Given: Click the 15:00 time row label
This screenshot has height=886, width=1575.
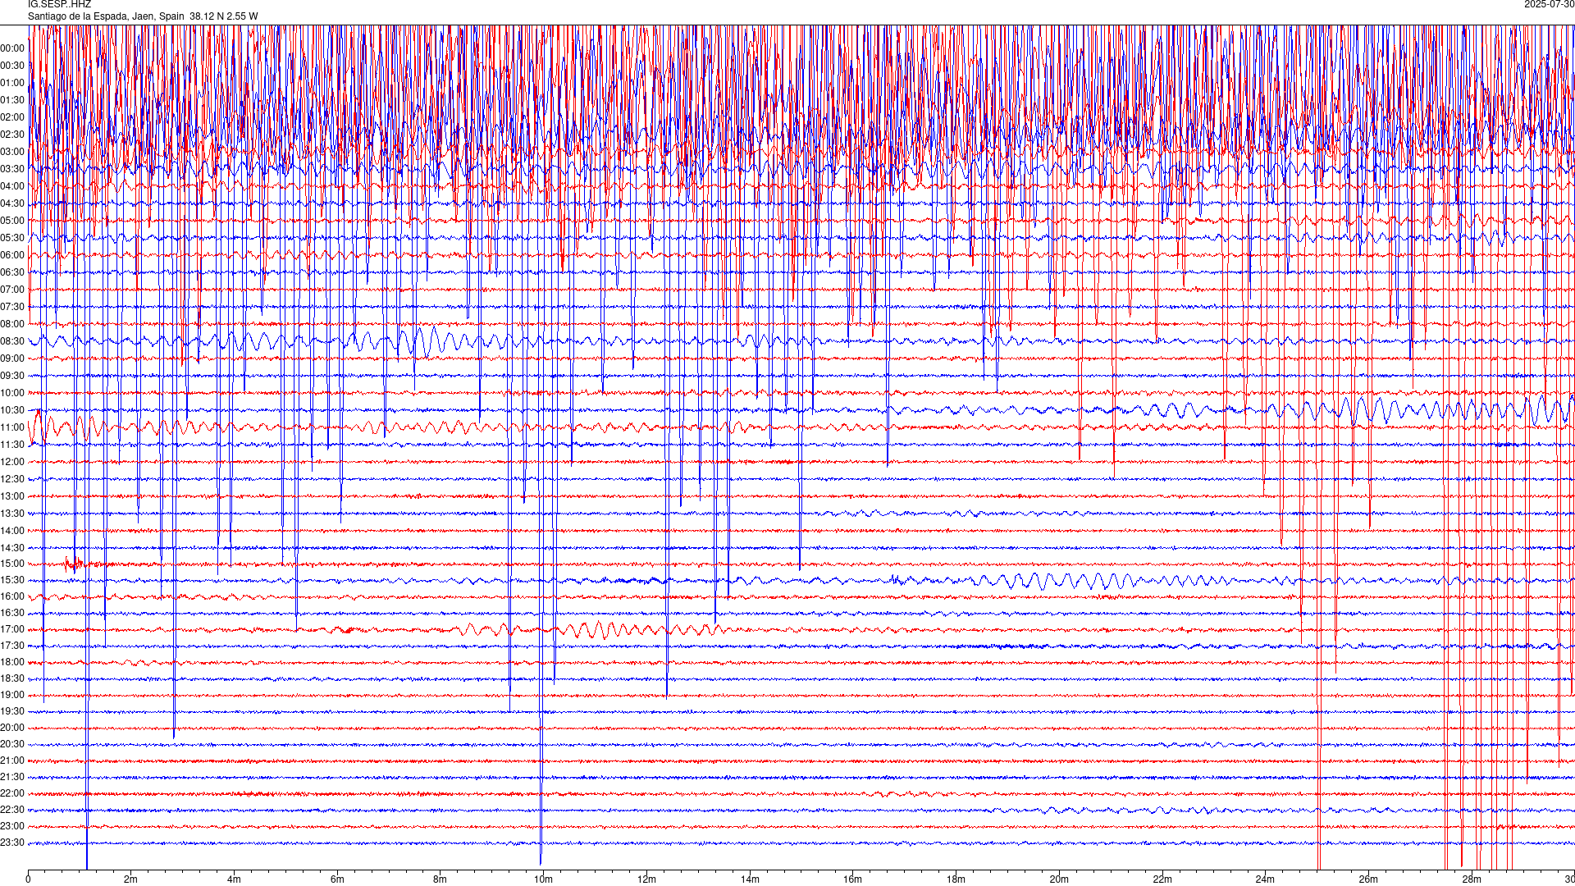Looking at the screenshot, I should pos(12,564).
